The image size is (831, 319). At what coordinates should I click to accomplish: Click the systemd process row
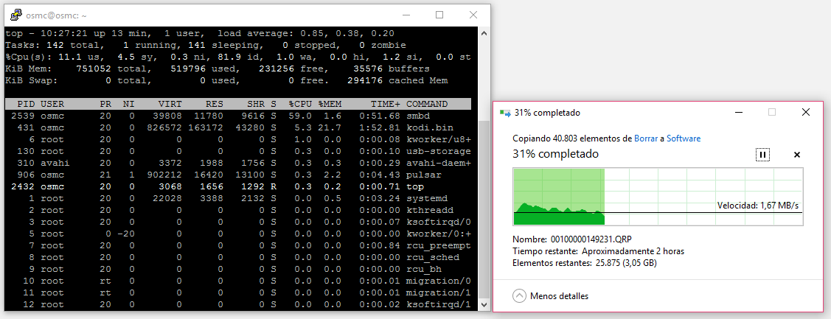[x=238, y=198]
